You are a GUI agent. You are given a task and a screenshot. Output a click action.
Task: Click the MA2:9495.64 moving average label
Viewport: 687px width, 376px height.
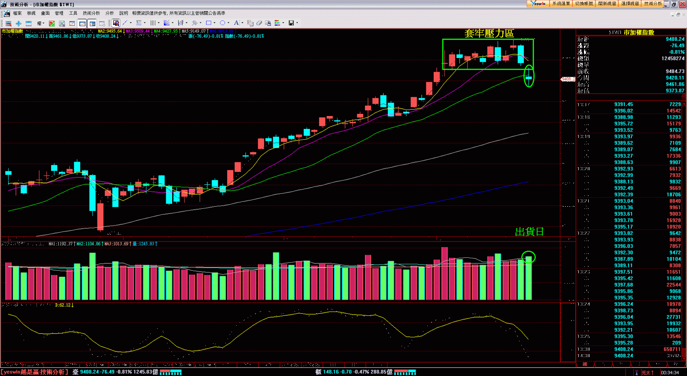[x=111, y=31]
